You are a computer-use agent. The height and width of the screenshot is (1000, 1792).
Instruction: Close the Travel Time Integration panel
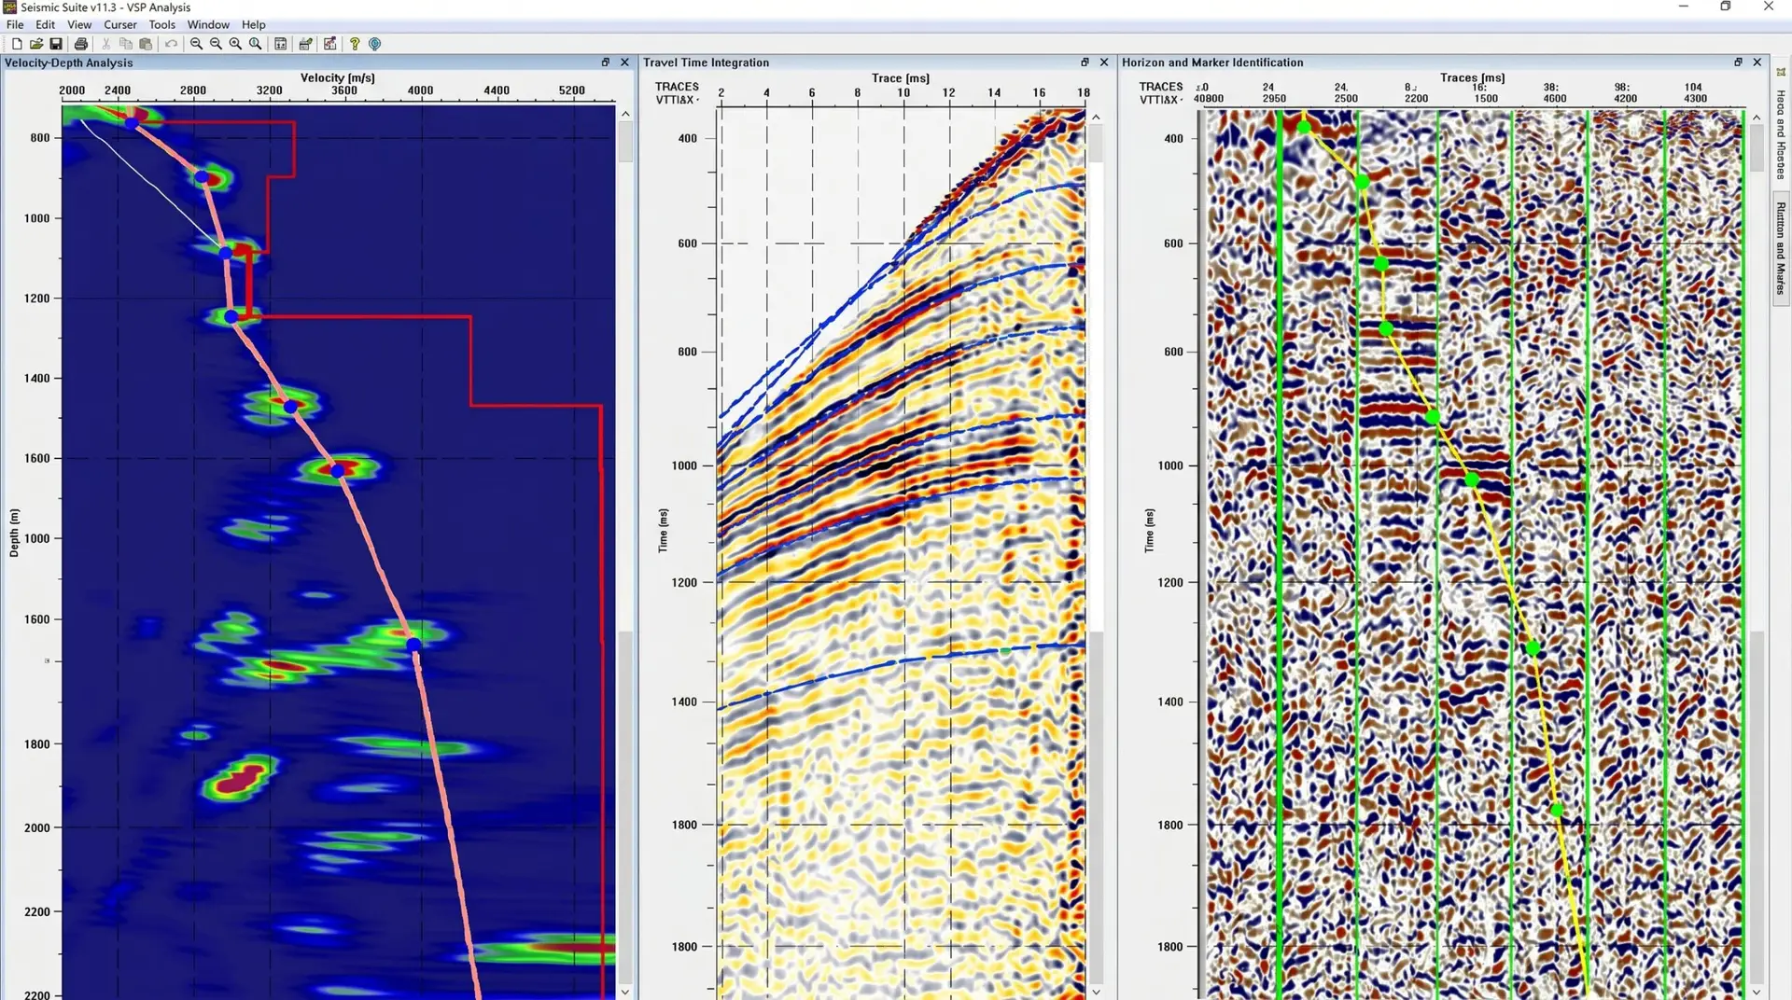(1104, 62)
